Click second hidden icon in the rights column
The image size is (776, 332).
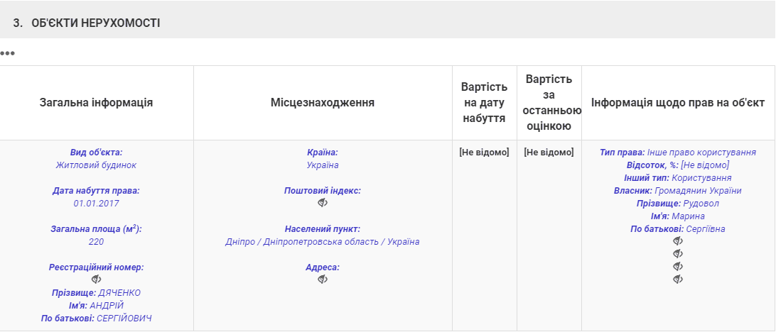pyautogui.click(x=677, y=254)
